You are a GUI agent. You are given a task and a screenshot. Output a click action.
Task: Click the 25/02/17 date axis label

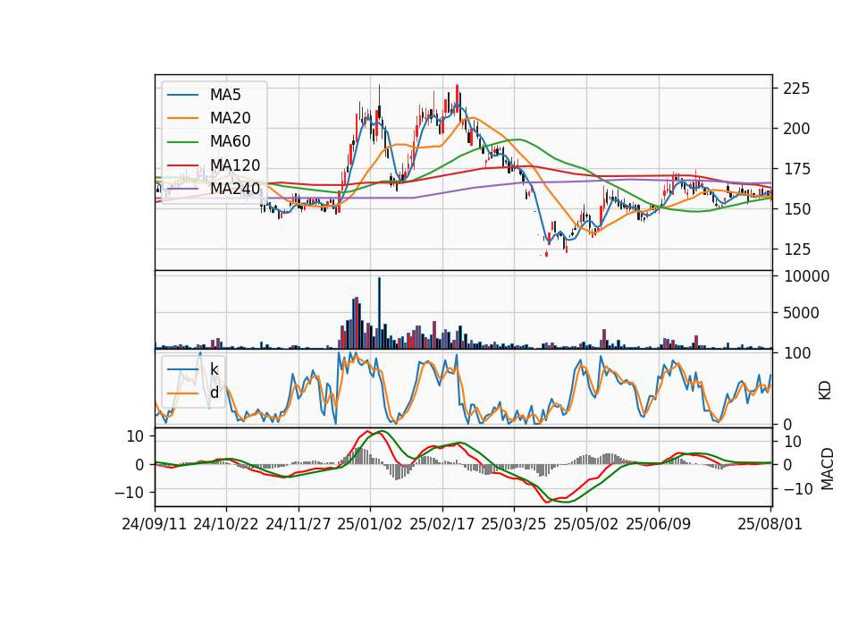click(442, 524)
